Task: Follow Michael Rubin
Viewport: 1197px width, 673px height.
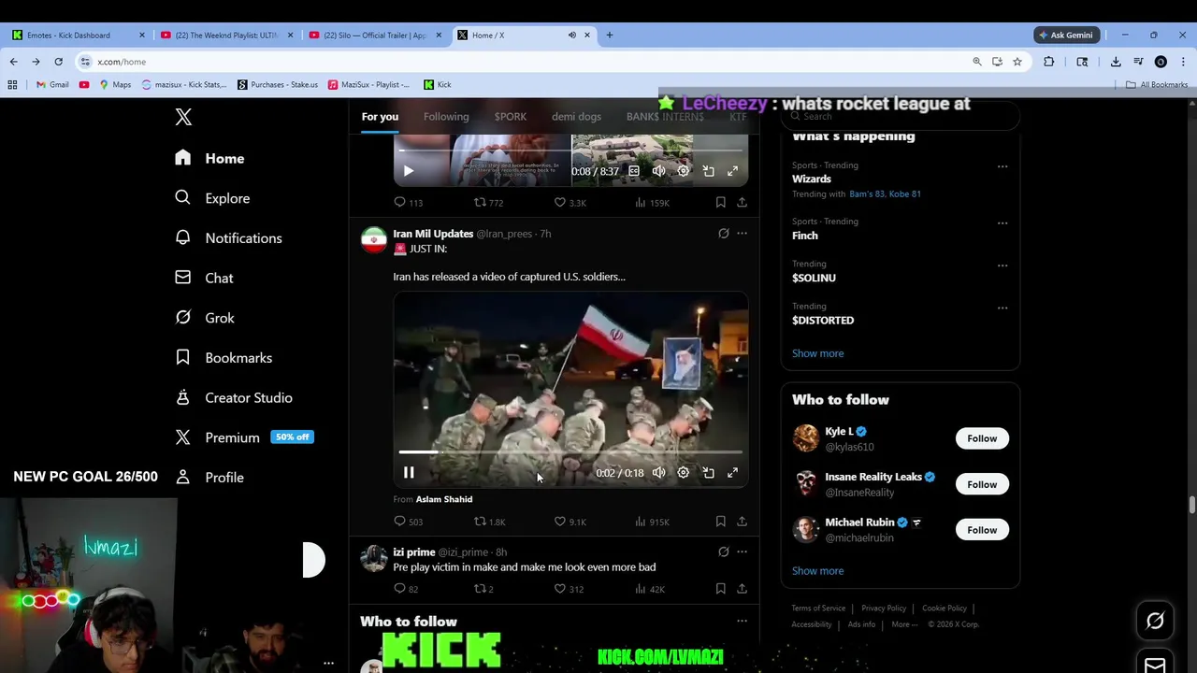Action: click(x=982, y=530)
